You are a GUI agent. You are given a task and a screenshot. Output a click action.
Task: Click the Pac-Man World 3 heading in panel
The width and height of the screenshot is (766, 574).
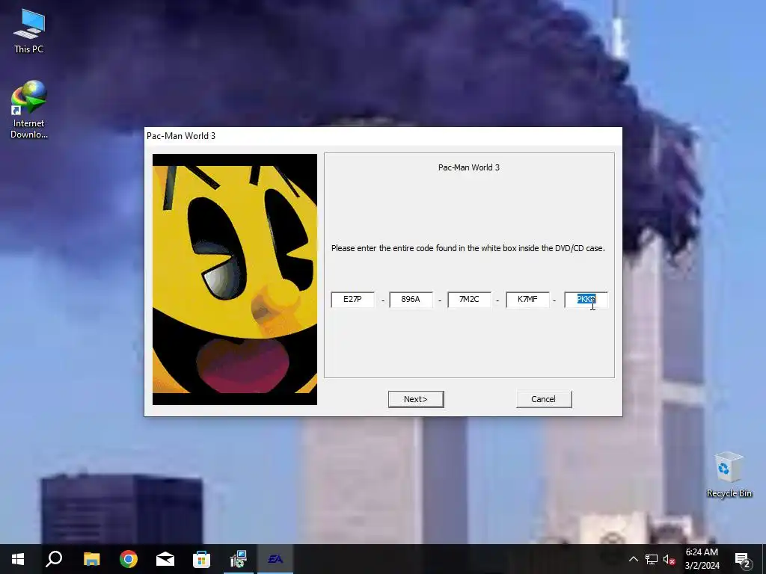pos(468,167)
